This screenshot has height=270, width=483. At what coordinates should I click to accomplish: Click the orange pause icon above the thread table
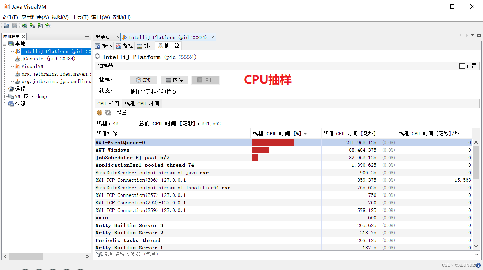100,112
